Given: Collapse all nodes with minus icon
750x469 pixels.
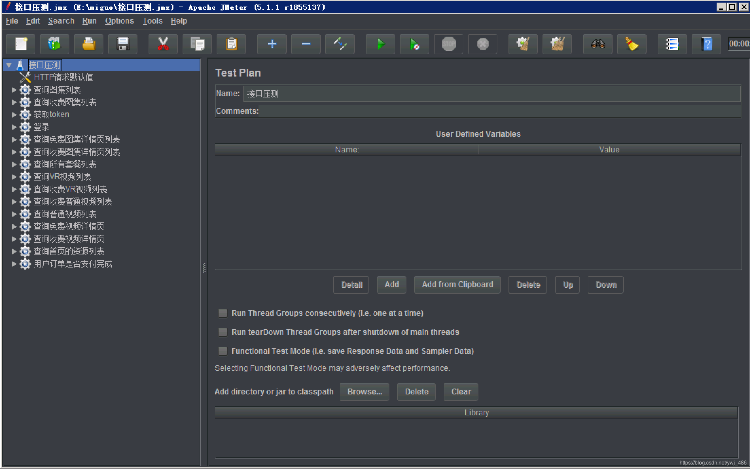Looking at the screenshot, I should coord(306,44).
